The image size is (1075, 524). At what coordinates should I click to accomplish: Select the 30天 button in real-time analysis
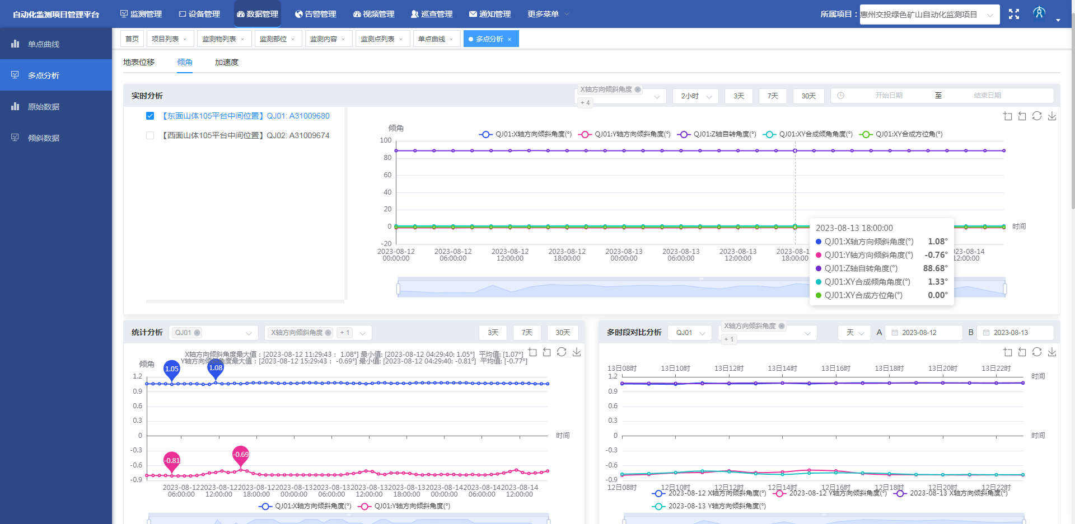click(808, 96)
